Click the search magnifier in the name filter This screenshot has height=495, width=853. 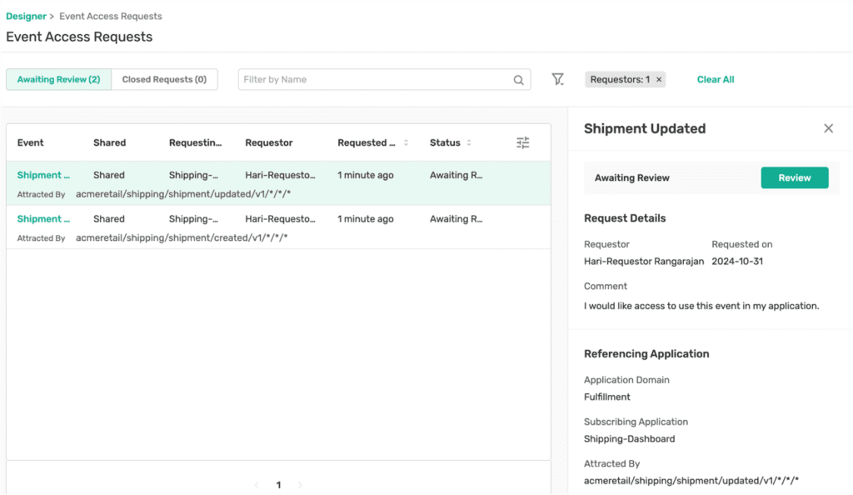[x=518, y=79]
